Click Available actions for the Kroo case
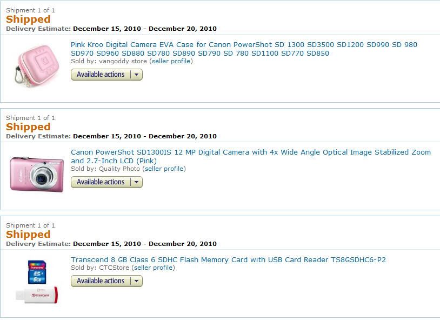Image resolution: width=440 pixels, height=320 pixels. click(101, 75)
